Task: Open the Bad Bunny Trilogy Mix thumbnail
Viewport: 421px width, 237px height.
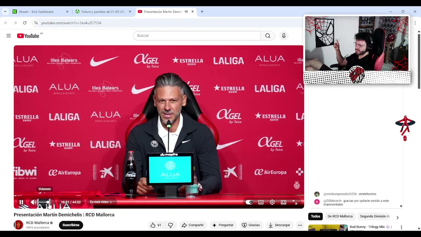Action: pyautogui.click(x=328, y=227)
